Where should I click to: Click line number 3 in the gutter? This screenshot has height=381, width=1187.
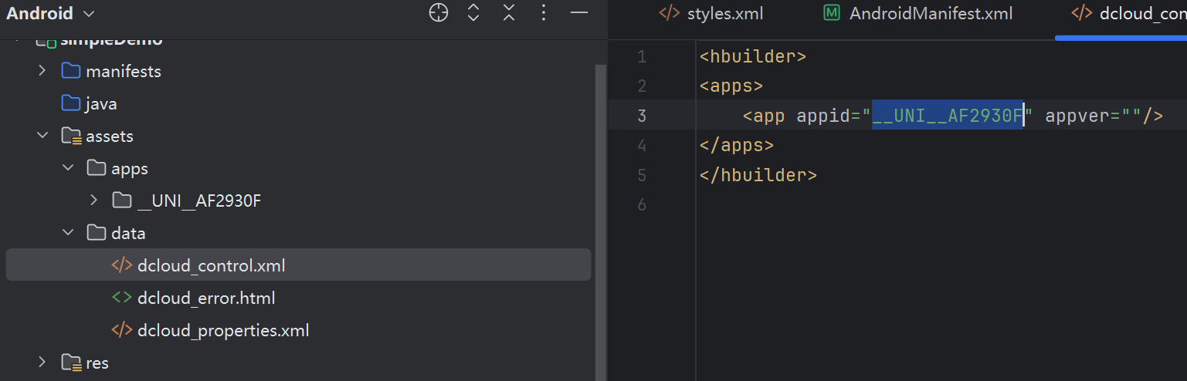642,116
